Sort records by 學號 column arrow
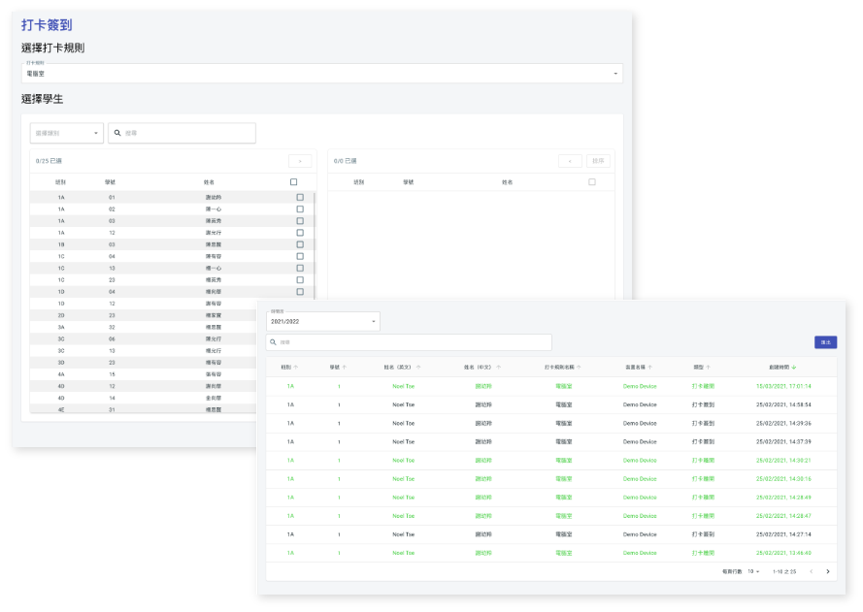This screenshot has width=863, height=612. click(x=345, y=368)
